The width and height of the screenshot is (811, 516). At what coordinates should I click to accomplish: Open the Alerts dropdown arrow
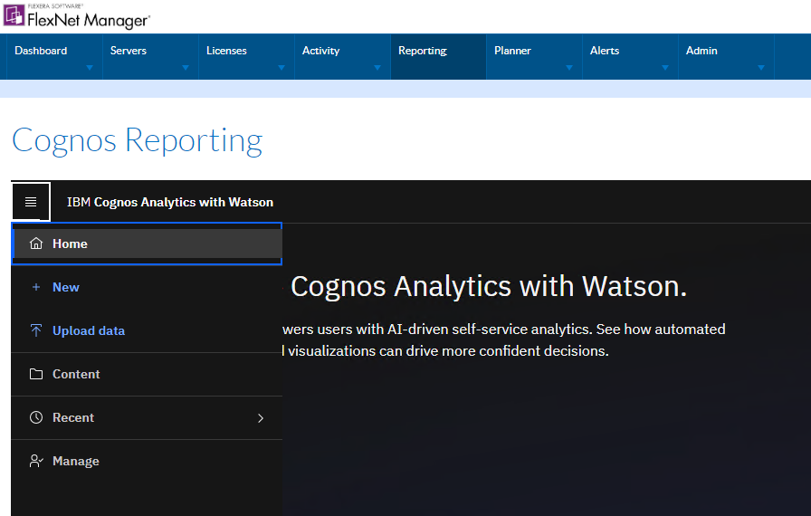pos(665,68)
